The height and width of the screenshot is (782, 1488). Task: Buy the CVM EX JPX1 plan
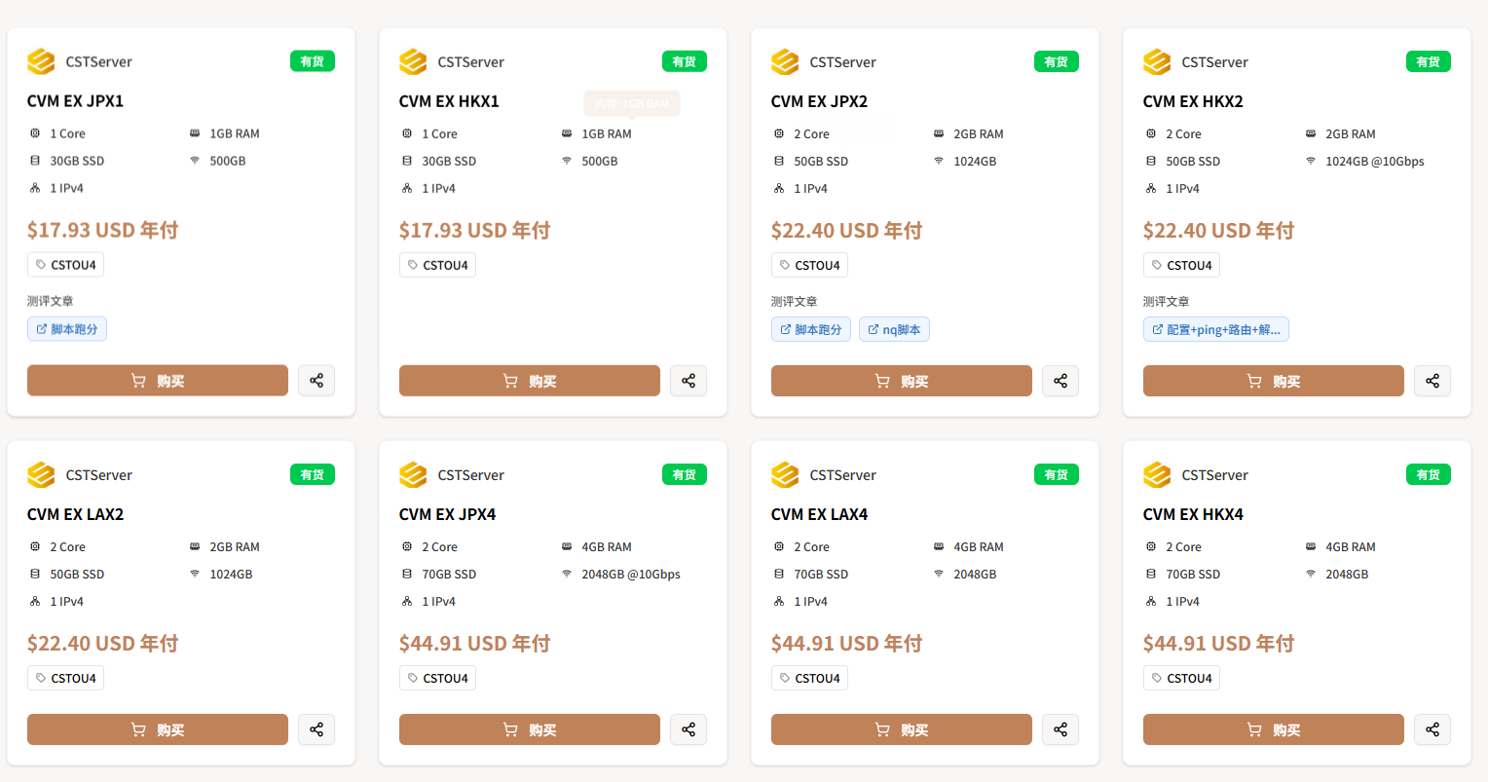click(x=158, y=381)
